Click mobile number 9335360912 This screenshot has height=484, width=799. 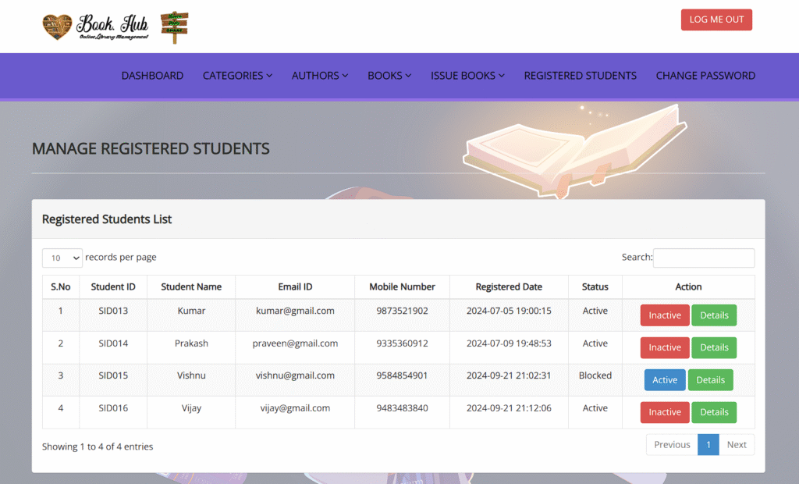402,343
